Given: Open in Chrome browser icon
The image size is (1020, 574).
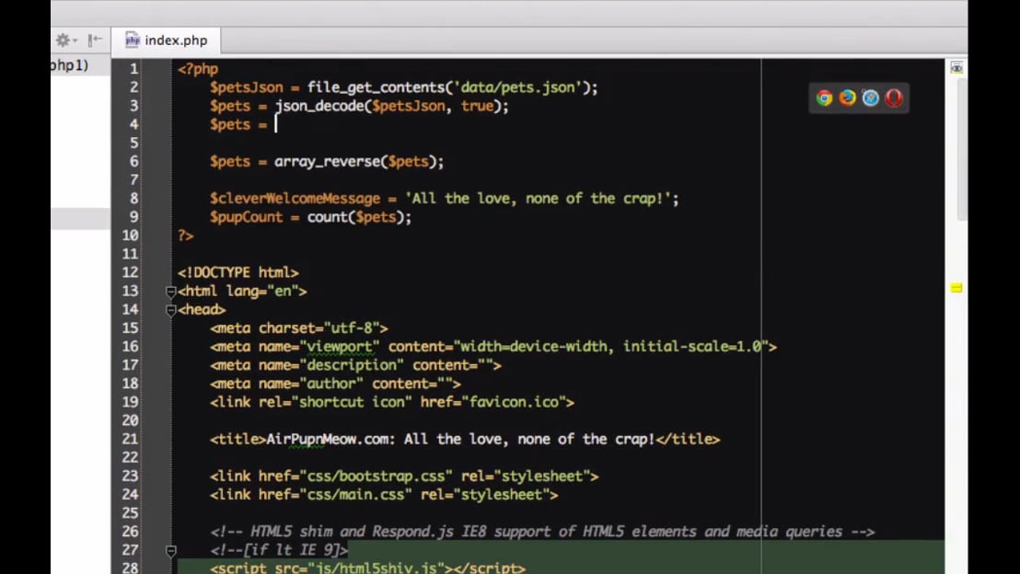Looking at the screenshot, I should 824,98.
